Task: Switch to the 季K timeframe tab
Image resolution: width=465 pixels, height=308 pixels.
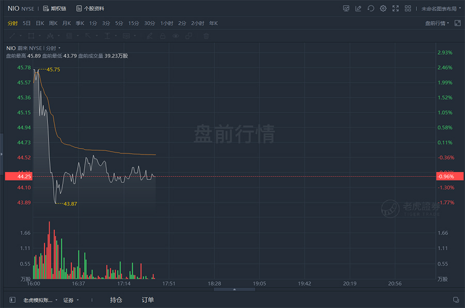Action: [x=80, y=23]
